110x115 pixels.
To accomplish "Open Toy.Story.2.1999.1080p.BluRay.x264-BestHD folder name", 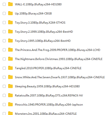I will point(44,32).
